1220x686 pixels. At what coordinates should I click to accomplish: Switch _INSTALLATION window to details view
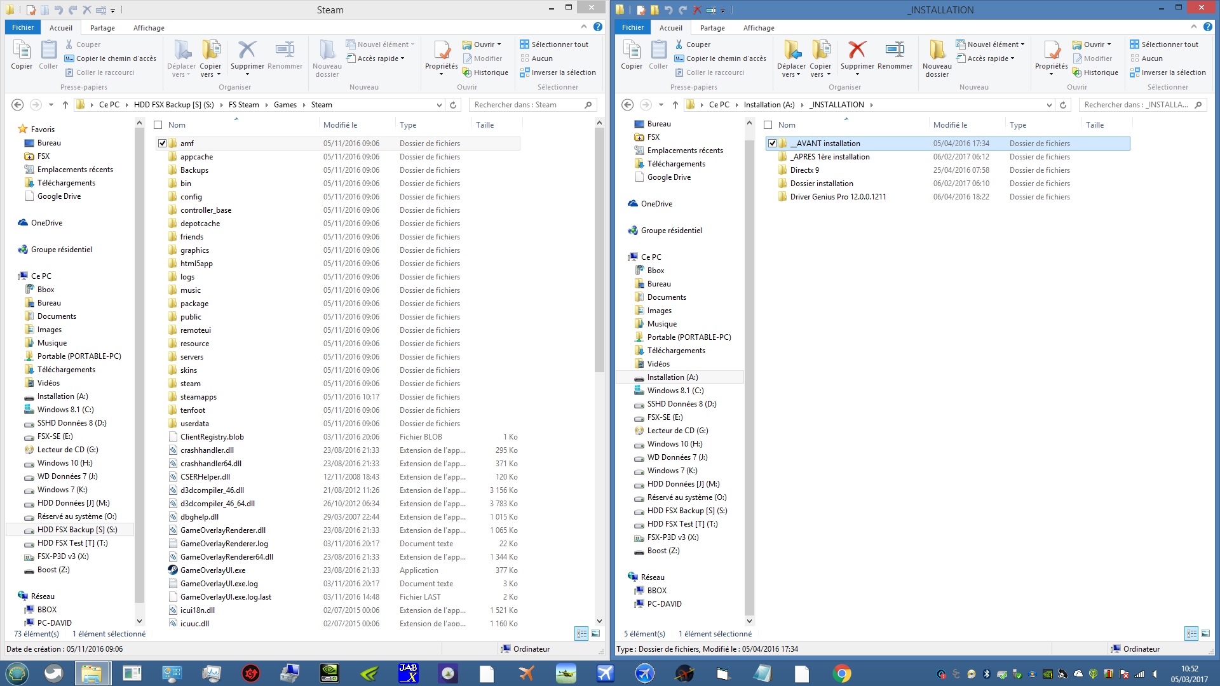coord(1191,633)
